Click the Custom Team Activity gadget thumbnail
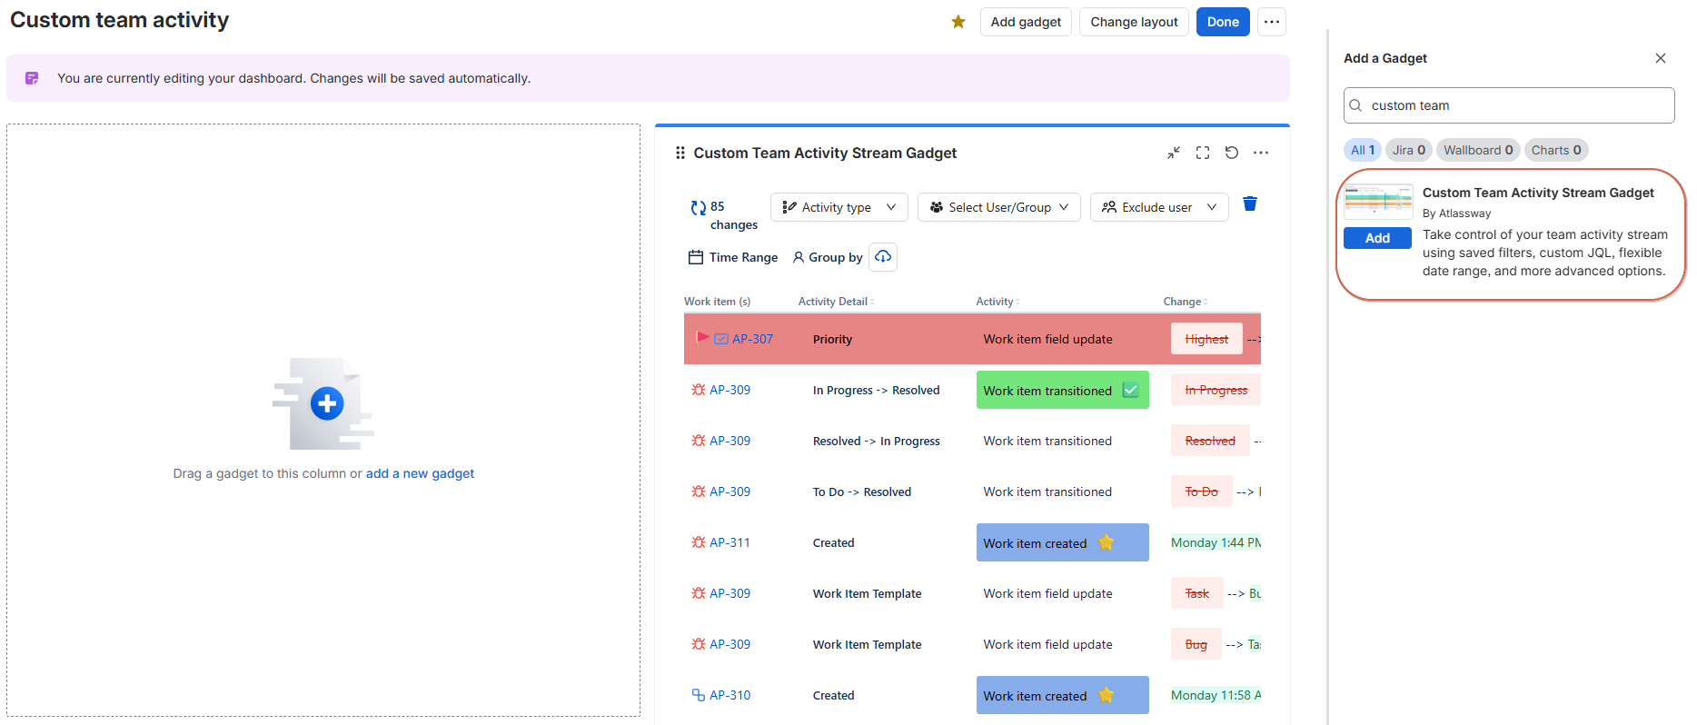Image resolution: width=1697 pixels, height=725 pixels. click(1378, 202)
